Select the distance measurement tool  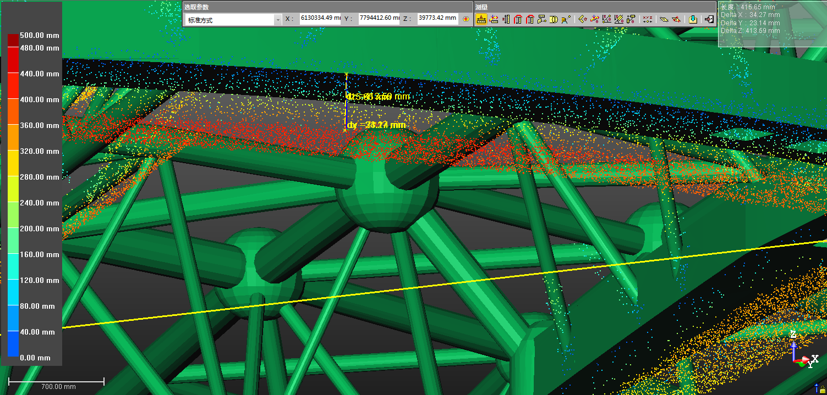(481, 19)
